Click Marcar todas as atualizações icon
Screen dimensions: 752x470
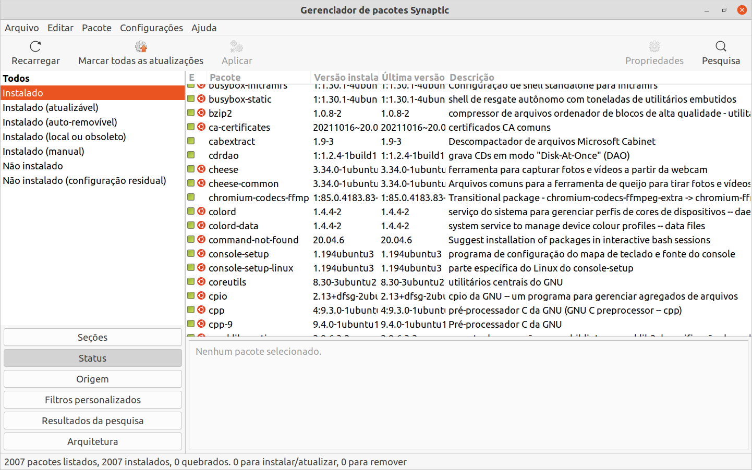[x=141, y=46]
